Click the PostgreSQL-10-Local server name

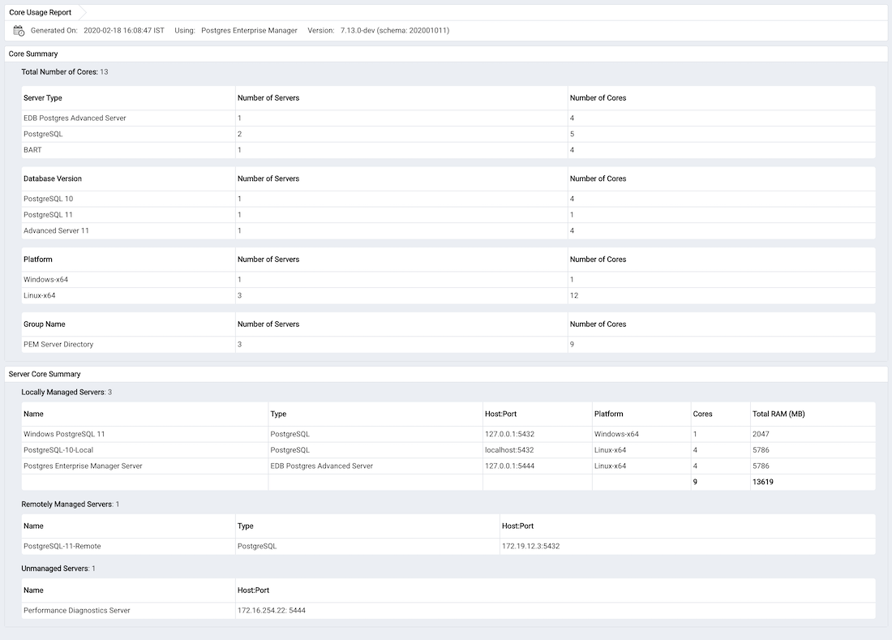(x=58, y=450)
